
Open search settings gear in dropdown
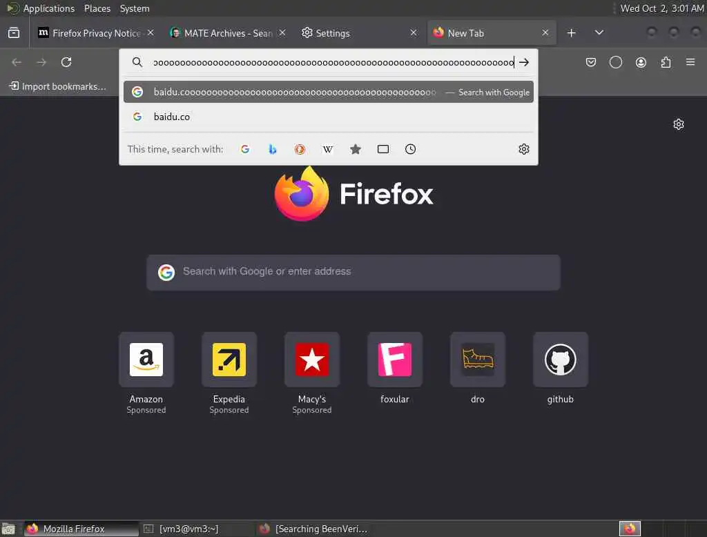(x=523, y=149)
